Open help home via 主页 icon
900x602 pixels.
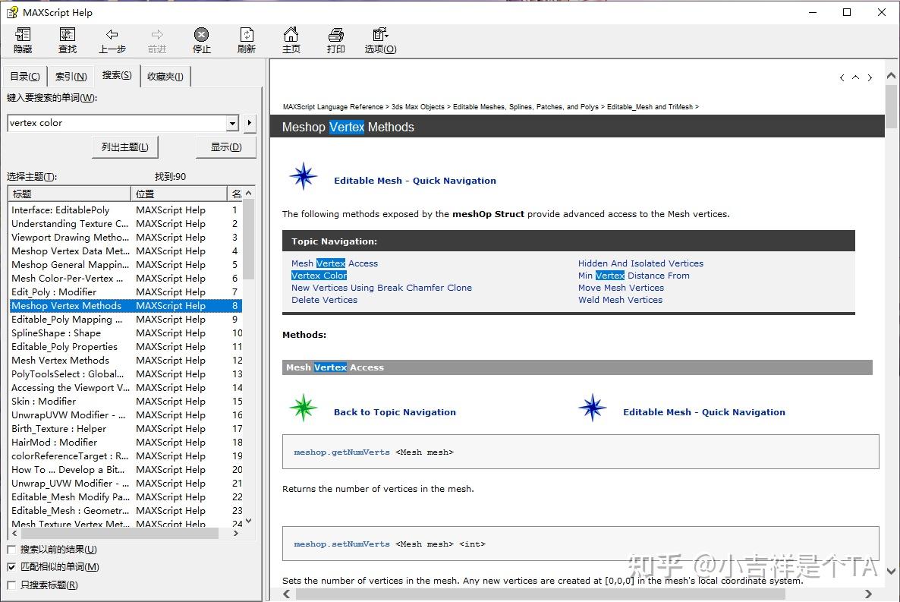tap(291, 39)
